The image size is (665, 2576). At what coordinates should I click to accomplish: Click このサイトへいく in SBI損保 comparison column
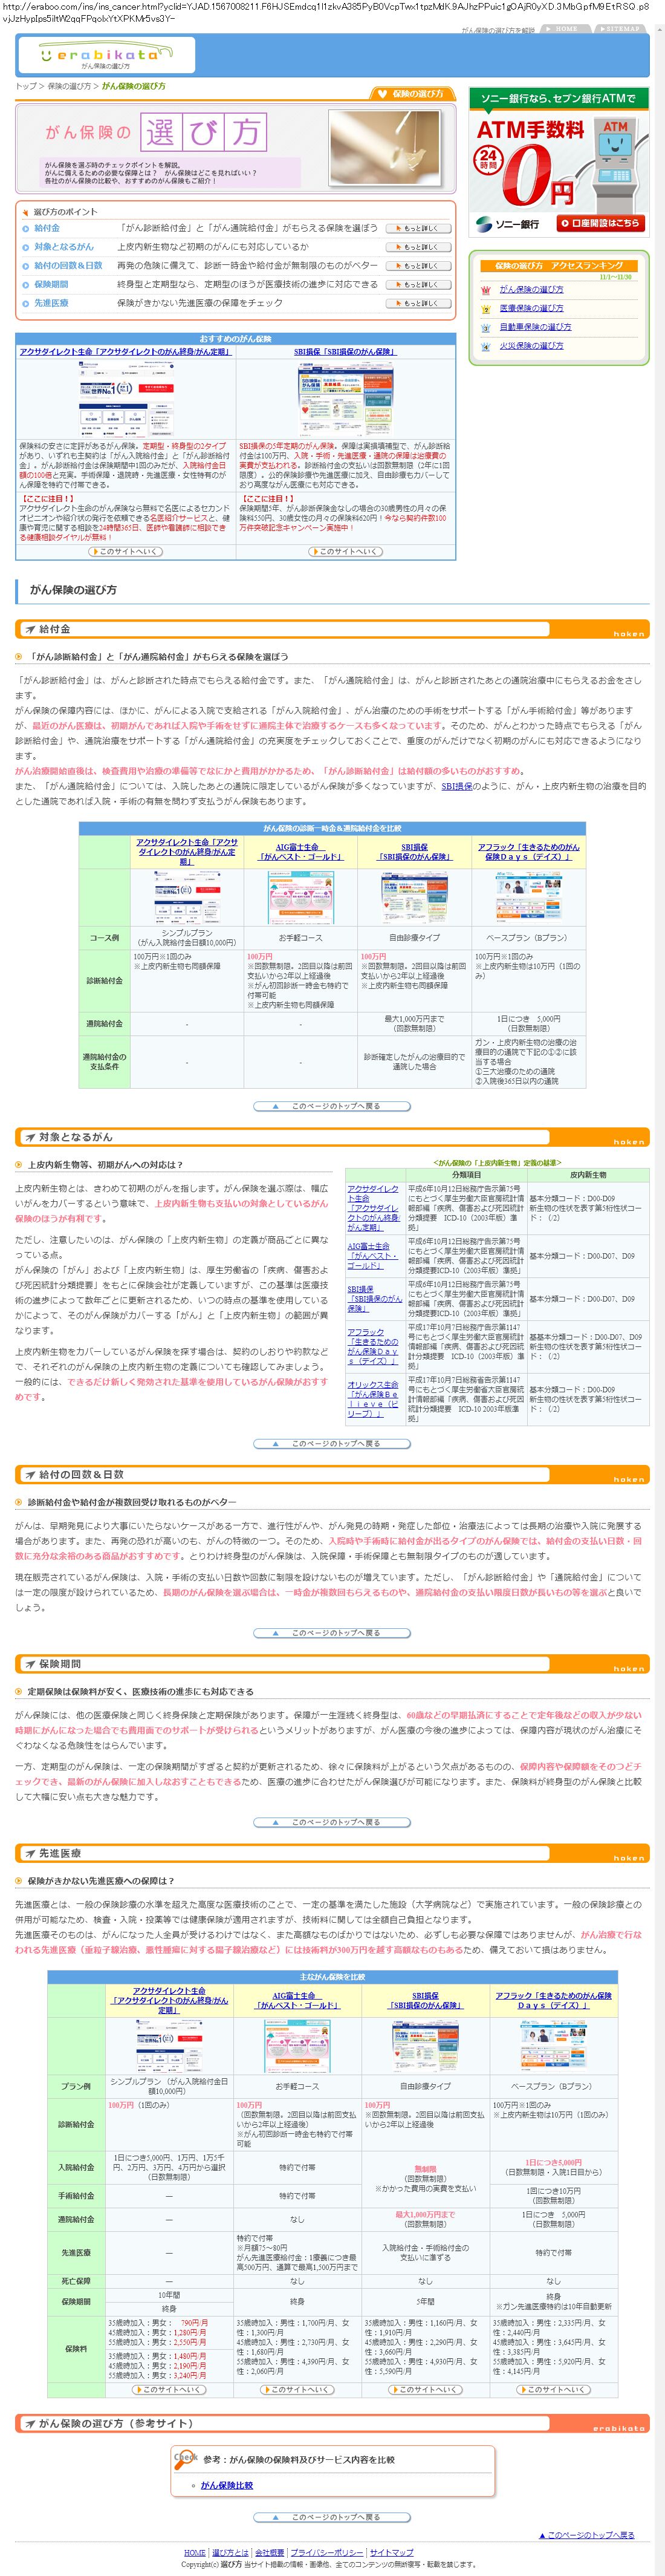coord(425,2389)
